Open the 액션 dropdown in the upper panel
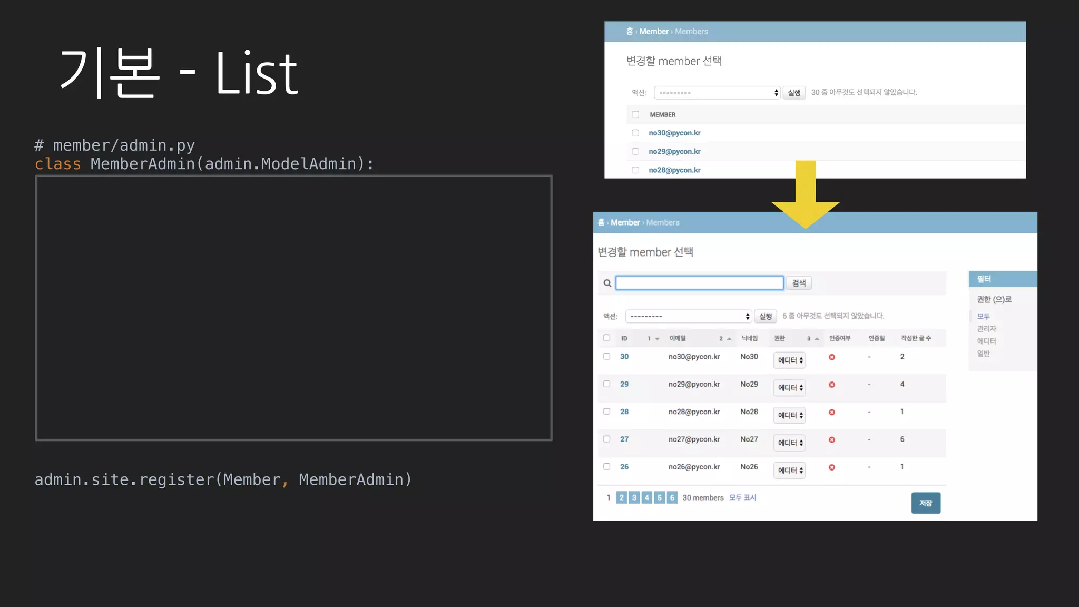This screenshot has width=1079, height=607. pyautogui.click(x=717, y=93)
